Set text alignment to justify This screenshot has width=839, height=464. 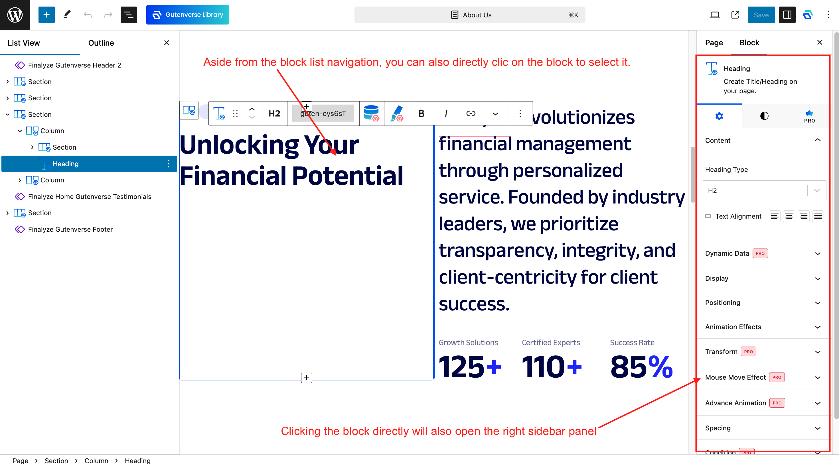coord(818,216)
